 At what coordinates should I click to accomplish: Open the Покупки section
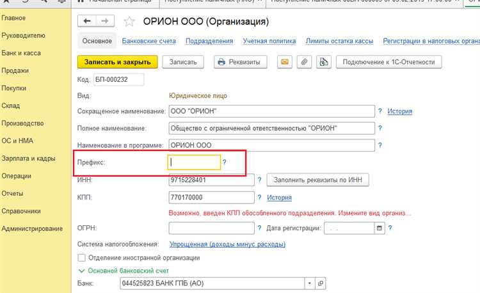tap(14, 88)
